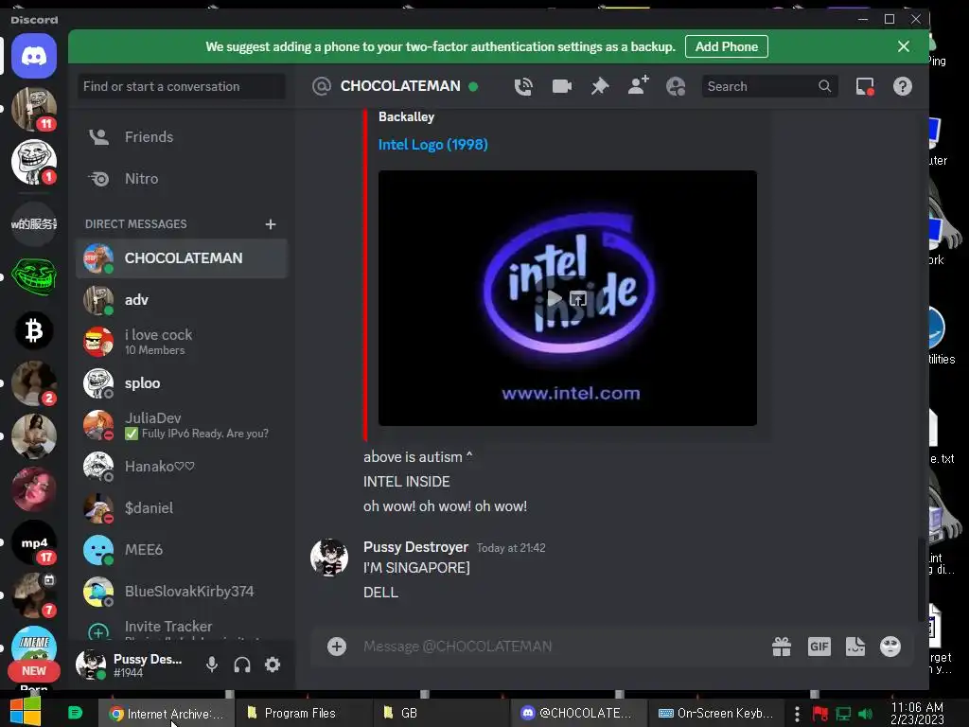Start a voice call with CHOCOLATEMAN
Screen dimensions: 969x727
(523, 86)
